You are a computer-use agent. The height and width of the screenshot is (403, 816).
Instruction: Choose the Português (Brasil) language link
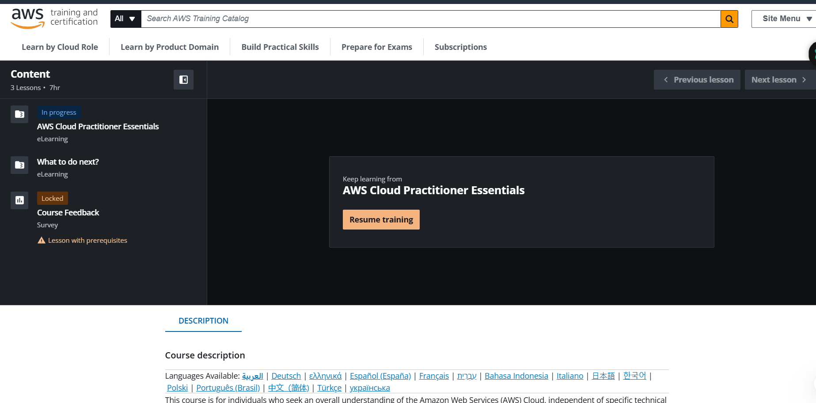click(x=228, y=388)
